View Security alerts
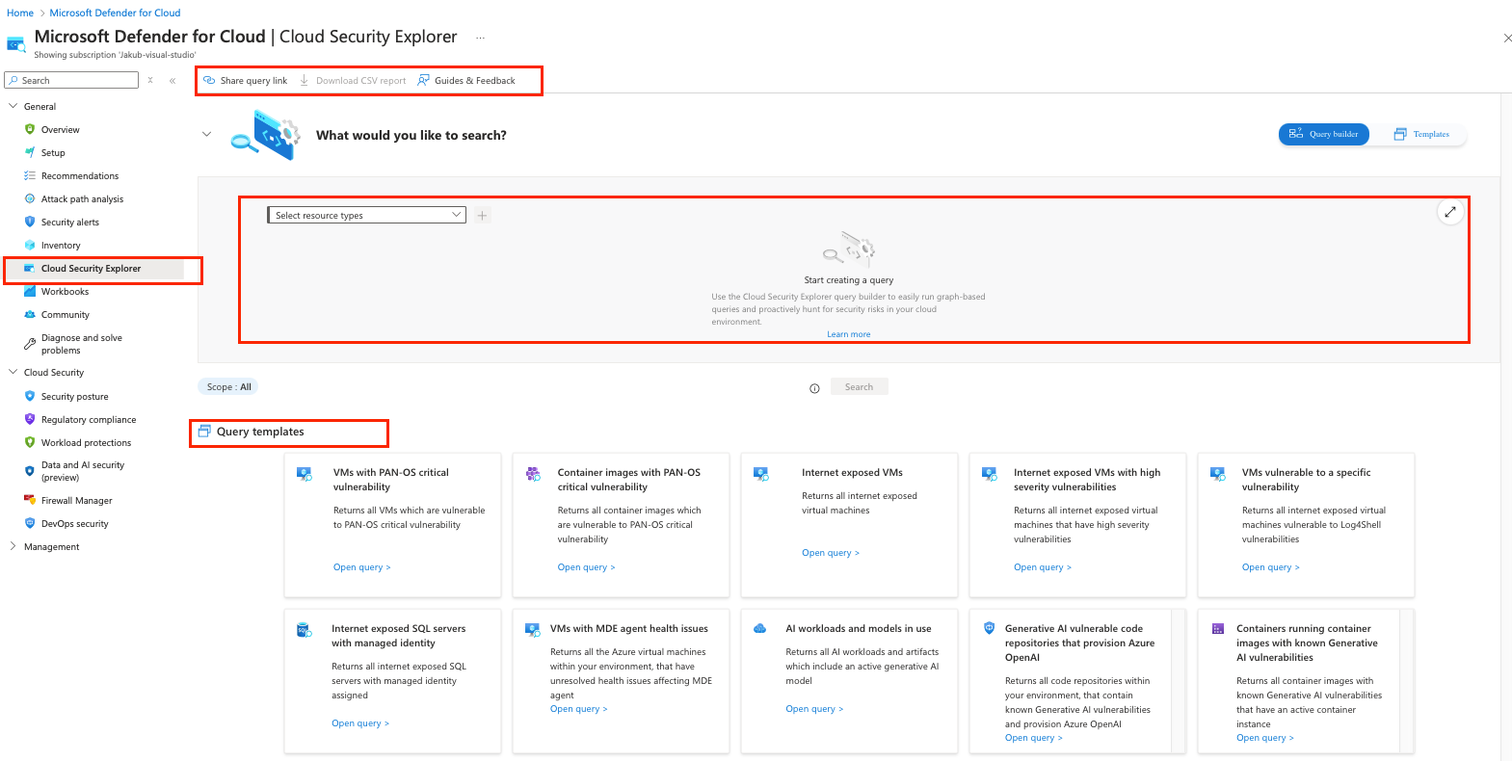This screenshot has height=761, width=1512. (x=69, y=223)
